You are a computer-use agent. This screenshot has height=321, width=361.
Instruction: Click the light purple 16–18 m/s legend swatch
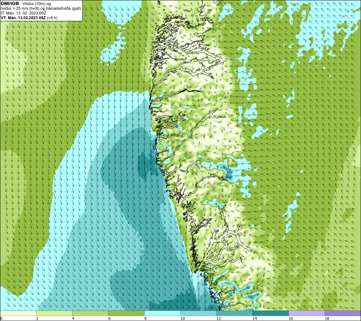[x=306, y=313]
